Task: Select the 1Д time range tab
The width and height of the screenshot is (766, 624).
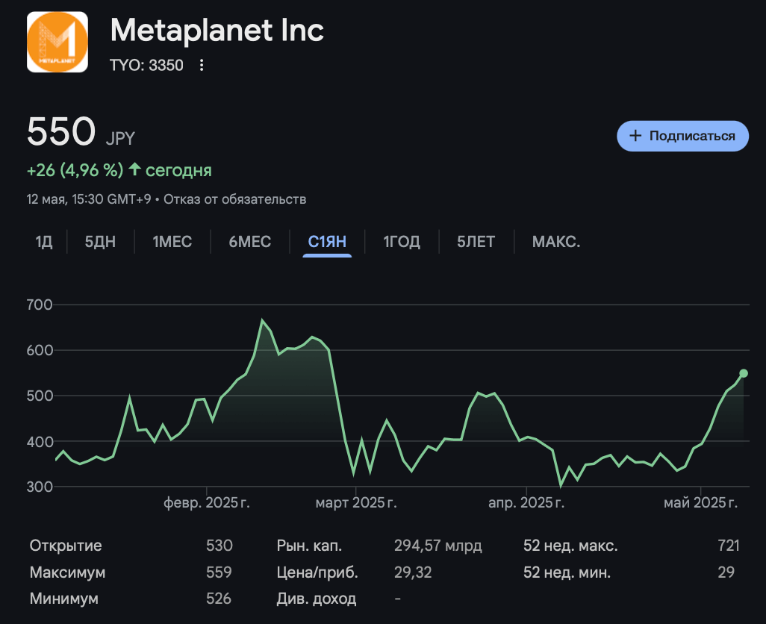Action: (x=44, y=242)
